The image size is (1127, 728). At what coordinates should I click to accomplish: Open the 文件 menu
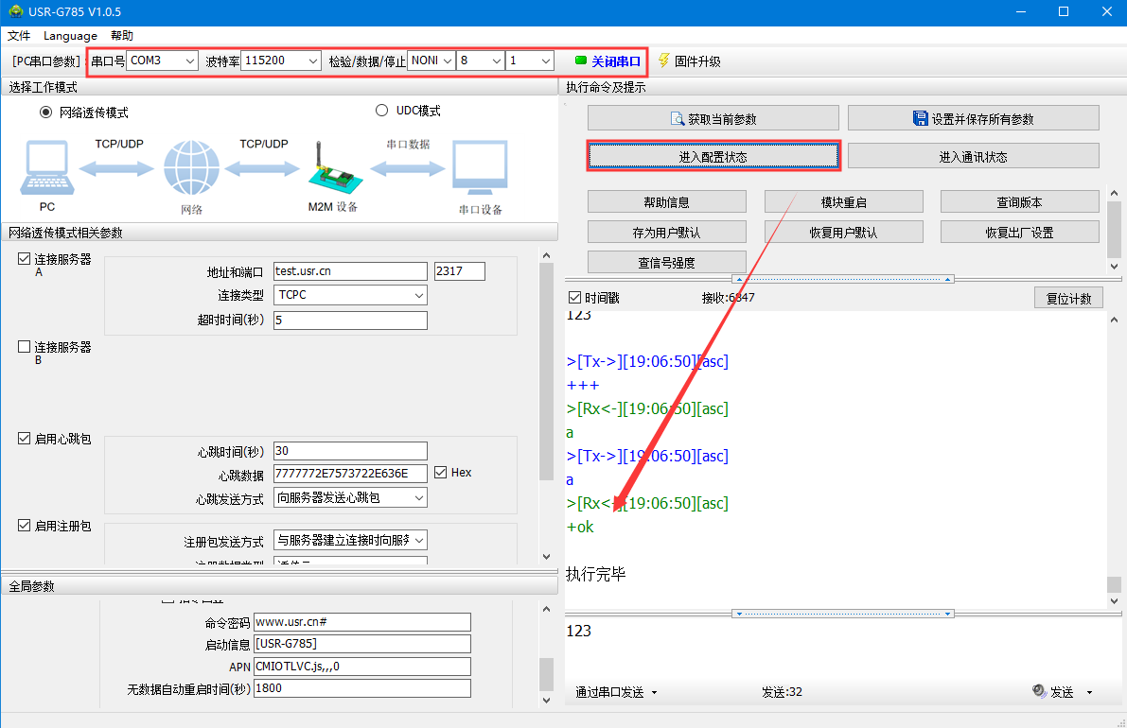19,36
